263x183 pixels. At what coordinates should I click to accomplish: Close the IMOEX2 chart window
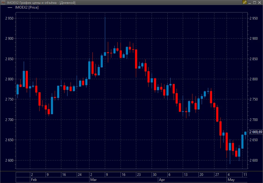coord(259,2)
